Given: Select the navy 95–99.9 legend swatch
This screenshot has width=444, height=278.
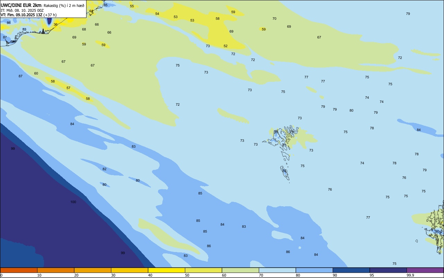Looking at the screenshot, I should [x=388, y=270].
